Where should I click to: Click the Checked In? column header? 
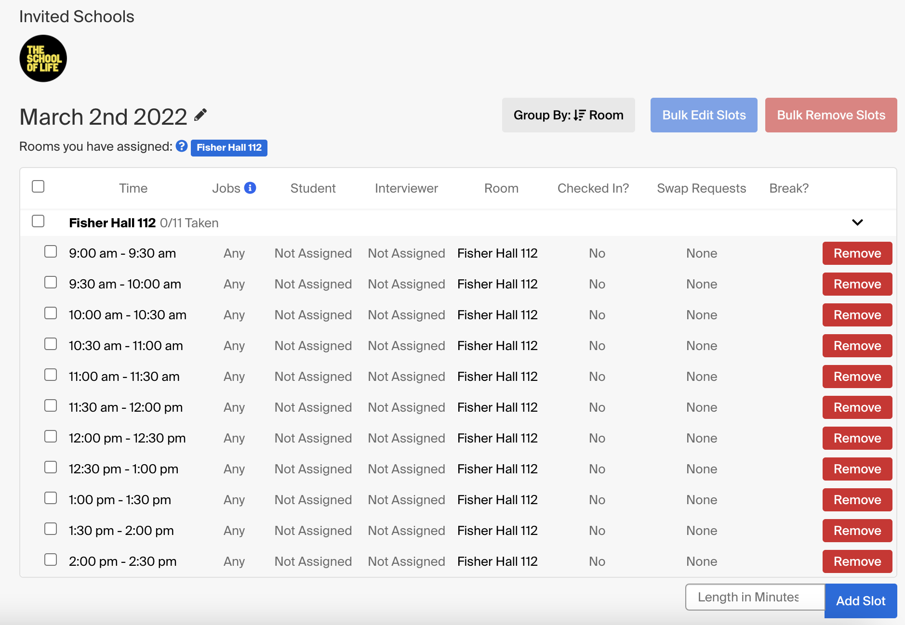(x=593, y=188)
